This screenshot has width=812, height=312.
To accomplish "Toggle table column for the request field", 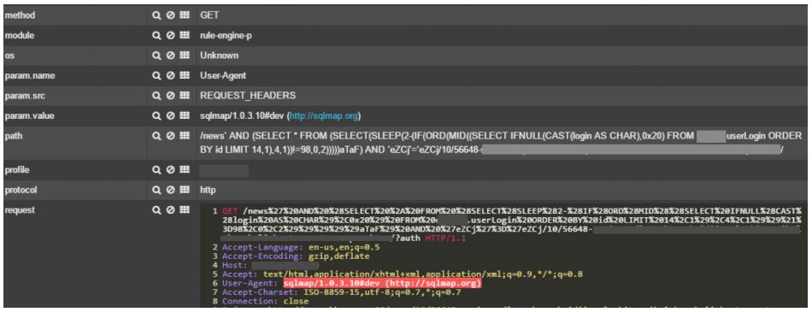I will 185,210.
